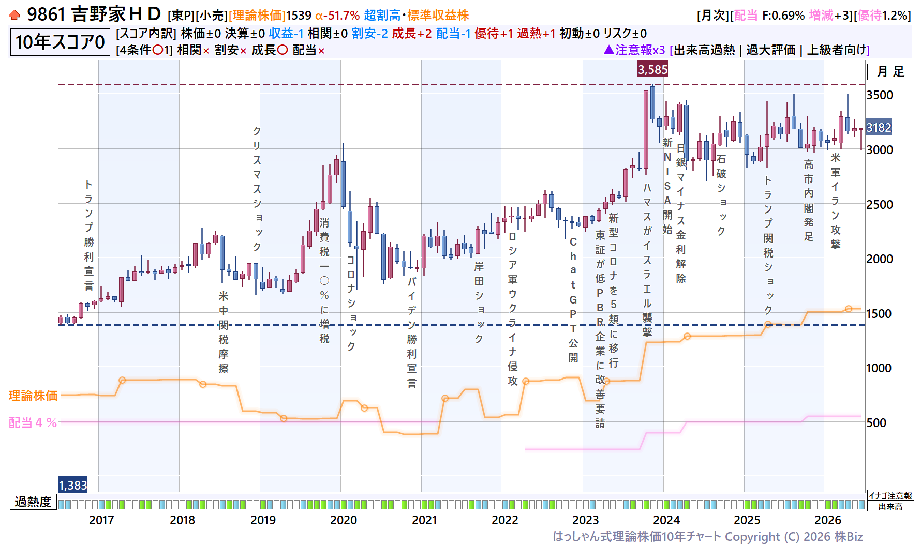The height and width of the screenshot is (545, 921).
Task: Click the ロシア軍ウクライナ侵攻 event annotation
Action: 513,308
